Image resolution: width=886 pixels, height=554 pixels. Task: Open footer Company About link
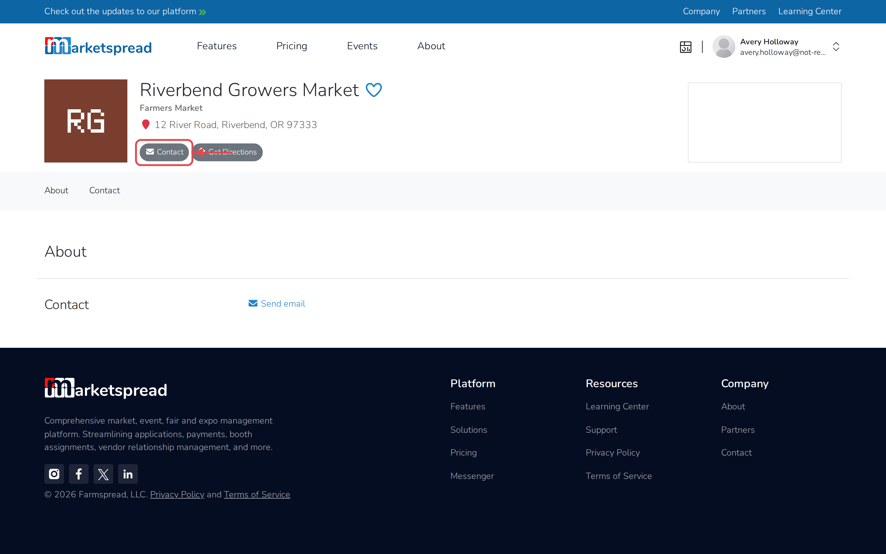[732, 406]
